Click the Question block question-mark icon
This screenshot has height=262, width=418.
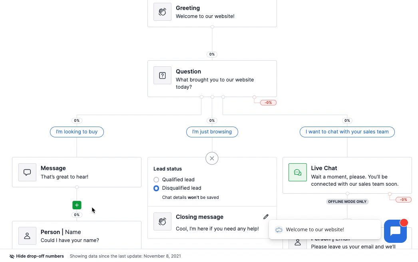point(162,75)
